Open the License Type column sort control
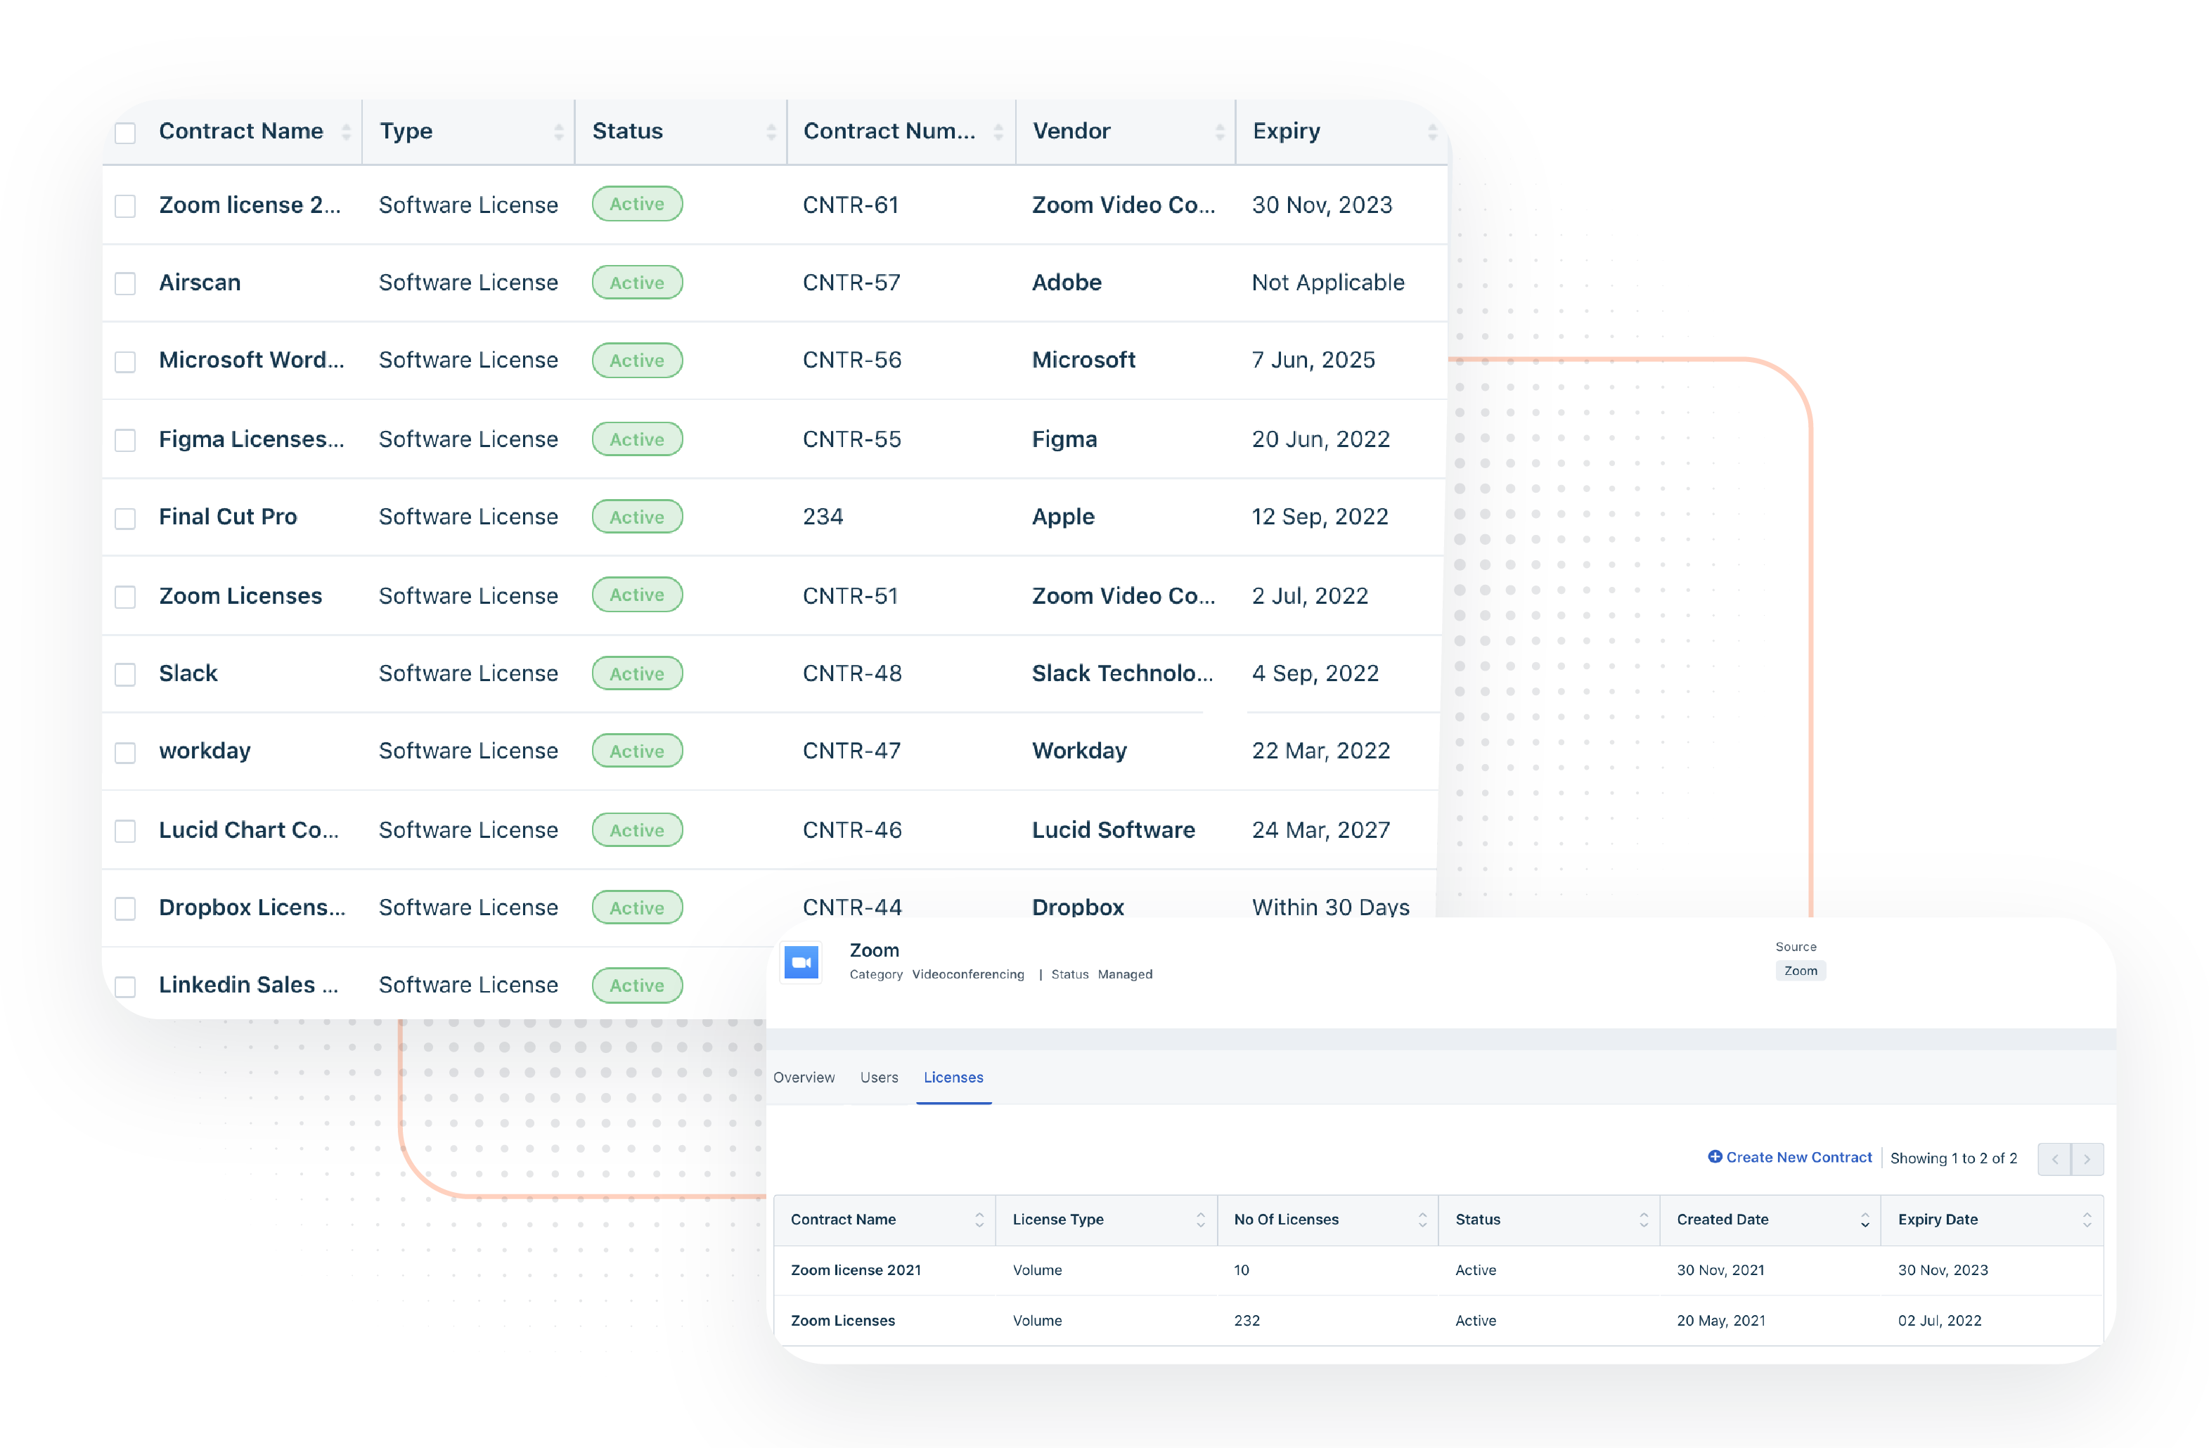This screenshot has width=2209, height=1448. (x=1202, y=1220)
